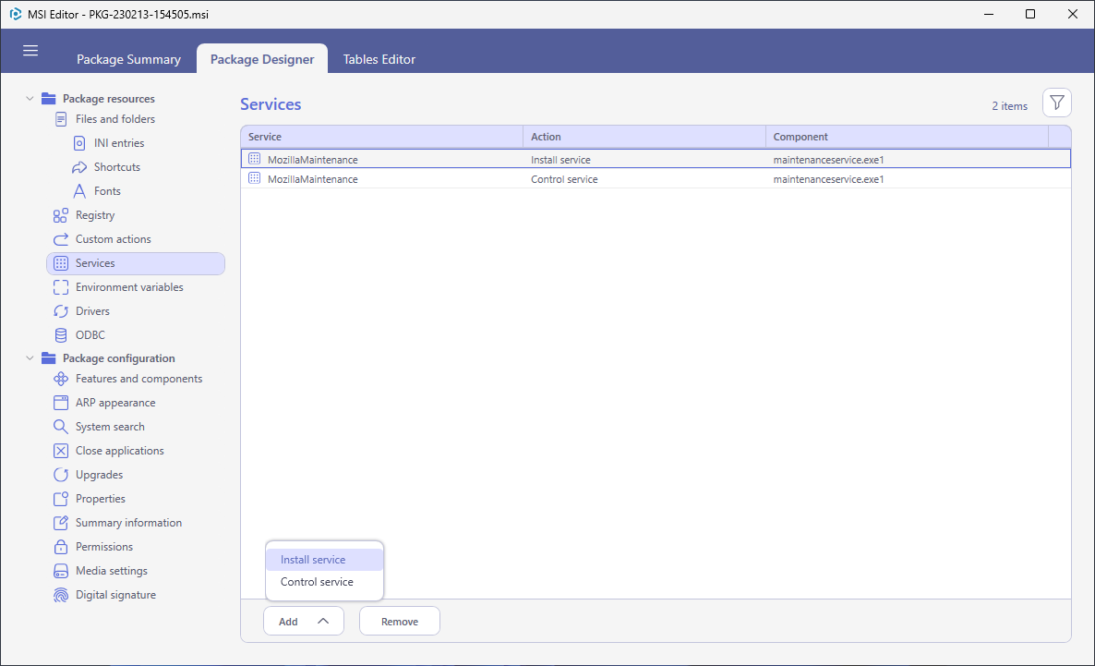This screenshot has width=1095, height=666.
Task: Collapse the Package resources tree node
Action: coord(30,99)
